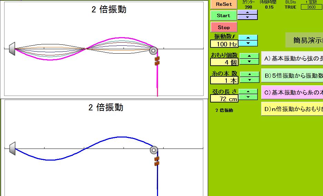Viewport: 323px width, 196px height.
Task: Click the おもり個数 label
Action: (224, 55)
